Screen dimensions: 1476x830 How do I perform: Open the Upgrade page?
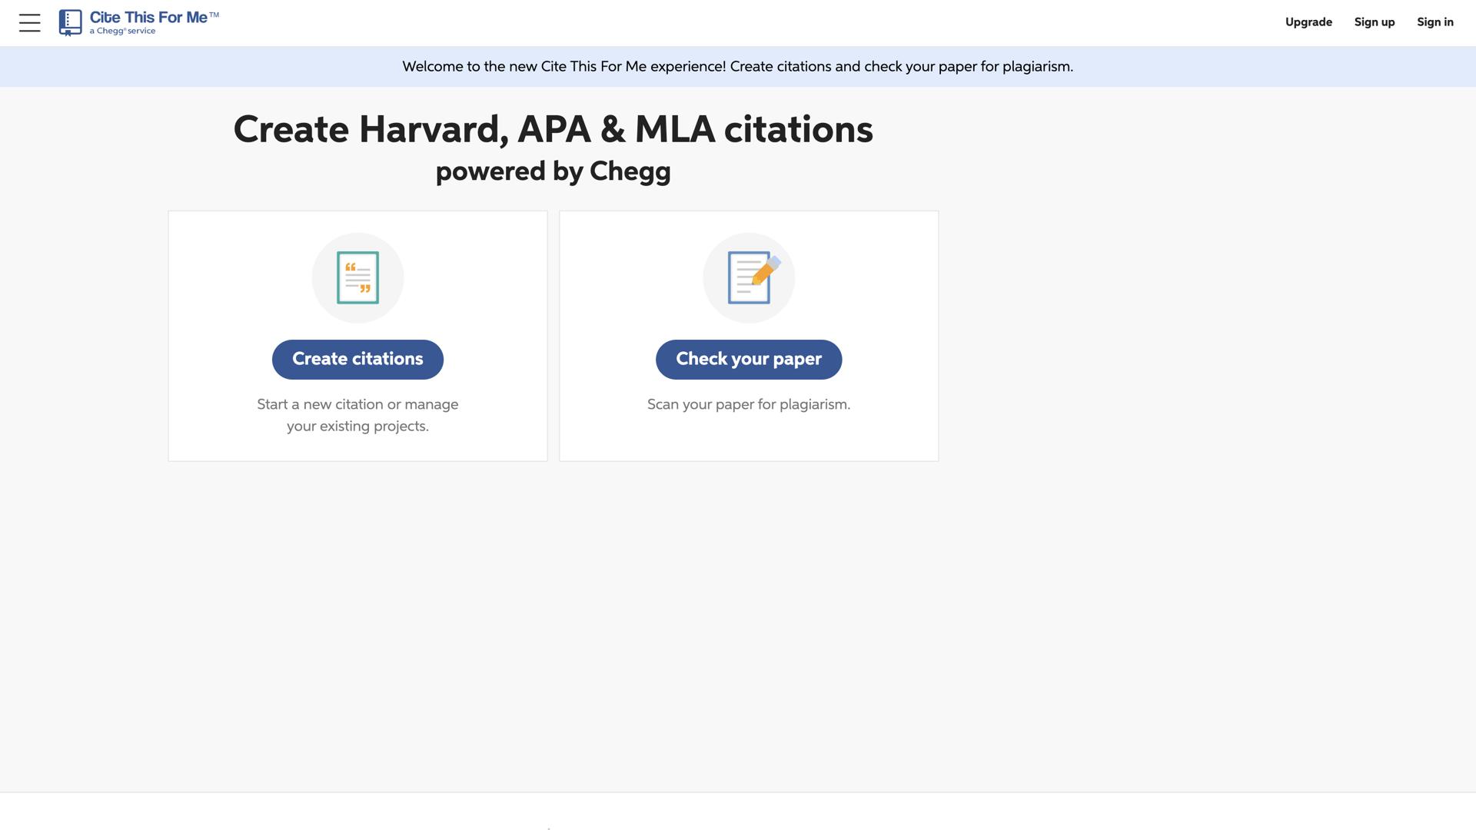(x=1308, y=22)
